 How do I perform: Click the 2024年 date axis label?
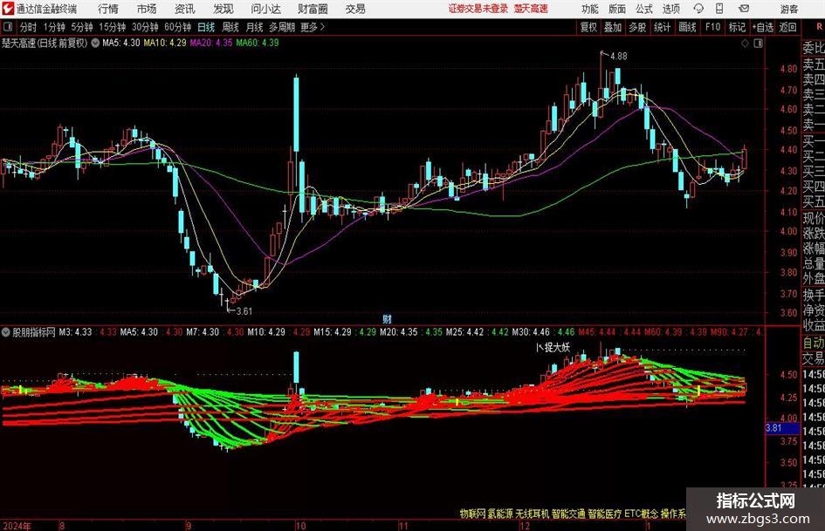(x=17, y=526)
